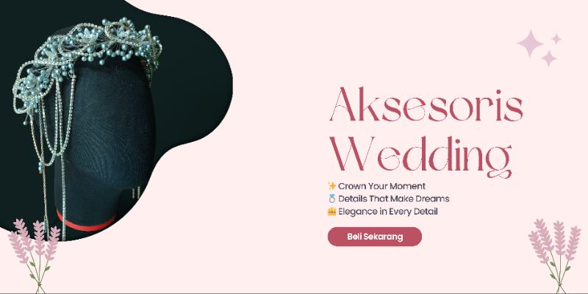Screen dimensions: 588x294
Task: Click the crown emoji beside Elegance in Every Detail
Action: point(331,212)
